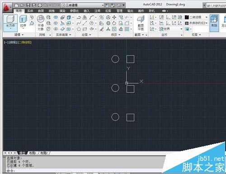Switch to the 常用 ribbon tab
Screen dimensions: 226x174
pos(19,11)
